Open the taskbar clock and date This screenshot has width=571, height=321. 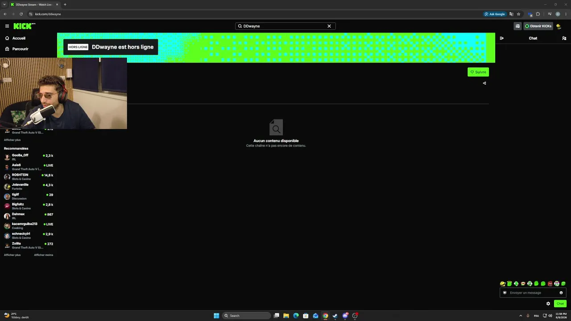561,316
